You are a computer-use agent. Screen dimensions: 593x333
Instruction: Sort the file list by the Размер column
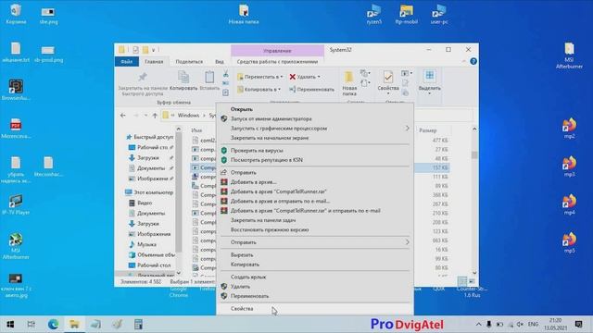pyautogui.click(x=428, y=130)
